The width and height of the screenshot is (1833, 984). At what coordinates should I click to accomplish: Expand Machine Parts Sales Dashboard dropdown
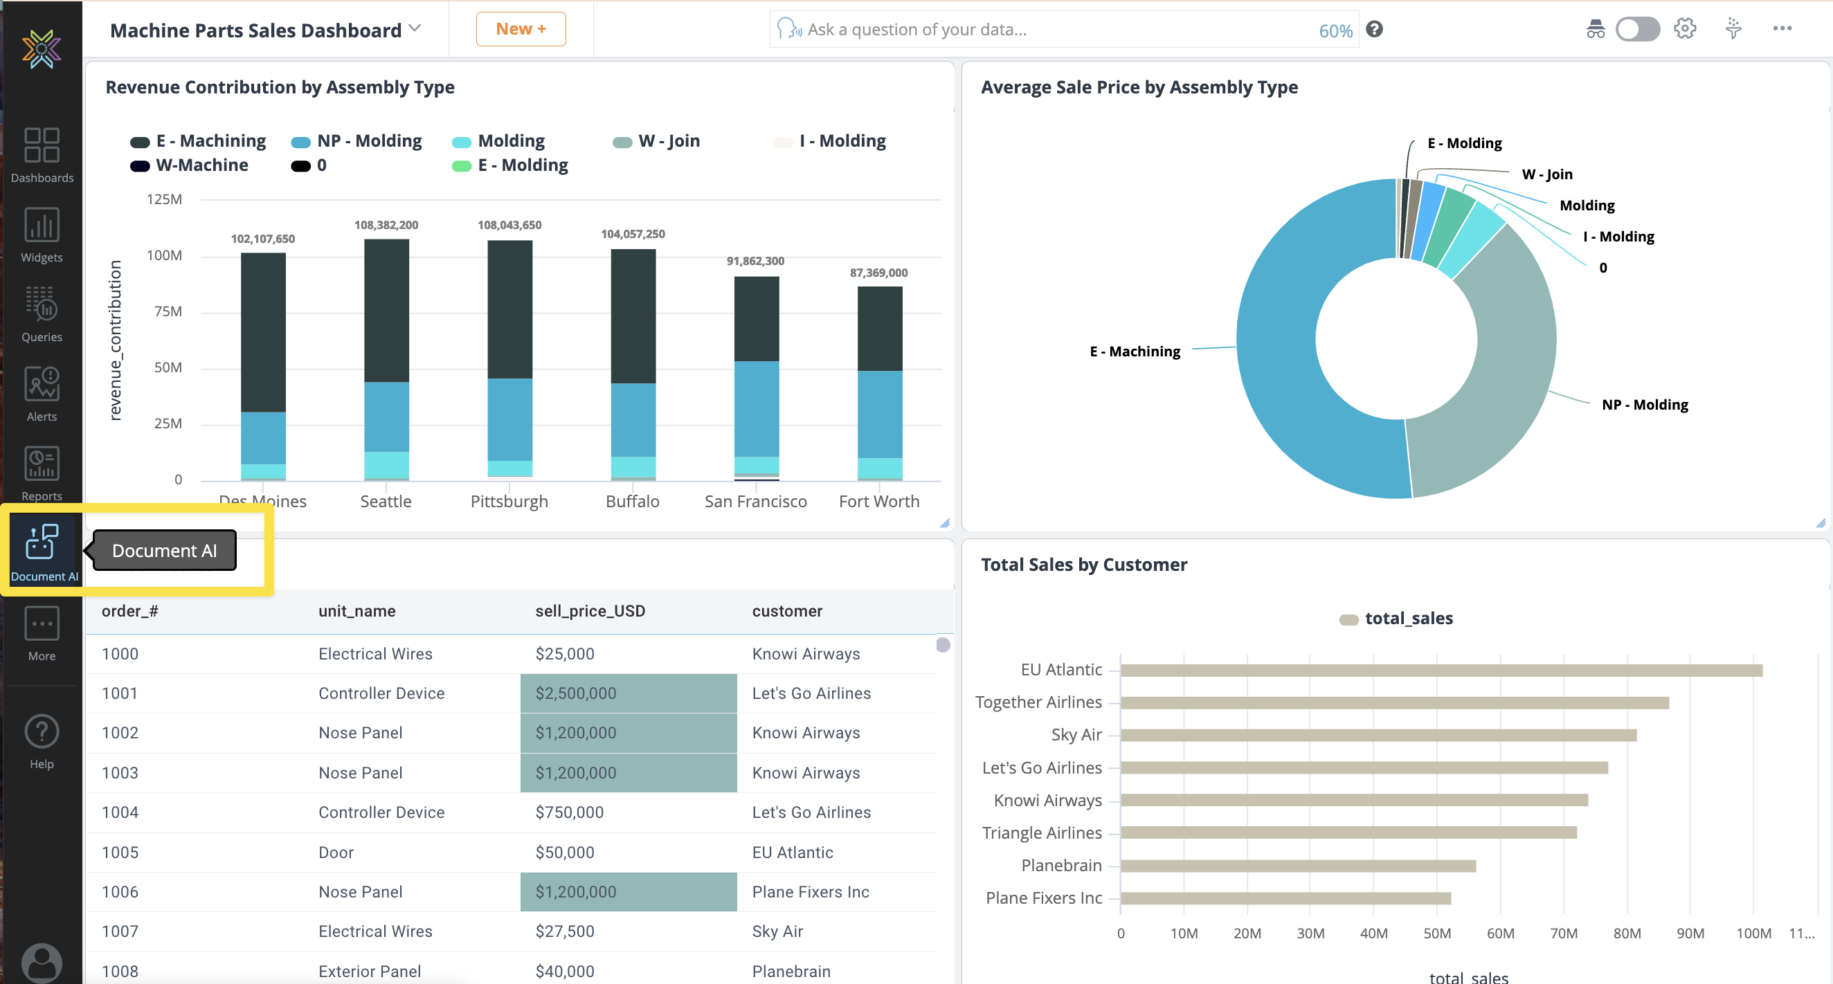[415, 29]
